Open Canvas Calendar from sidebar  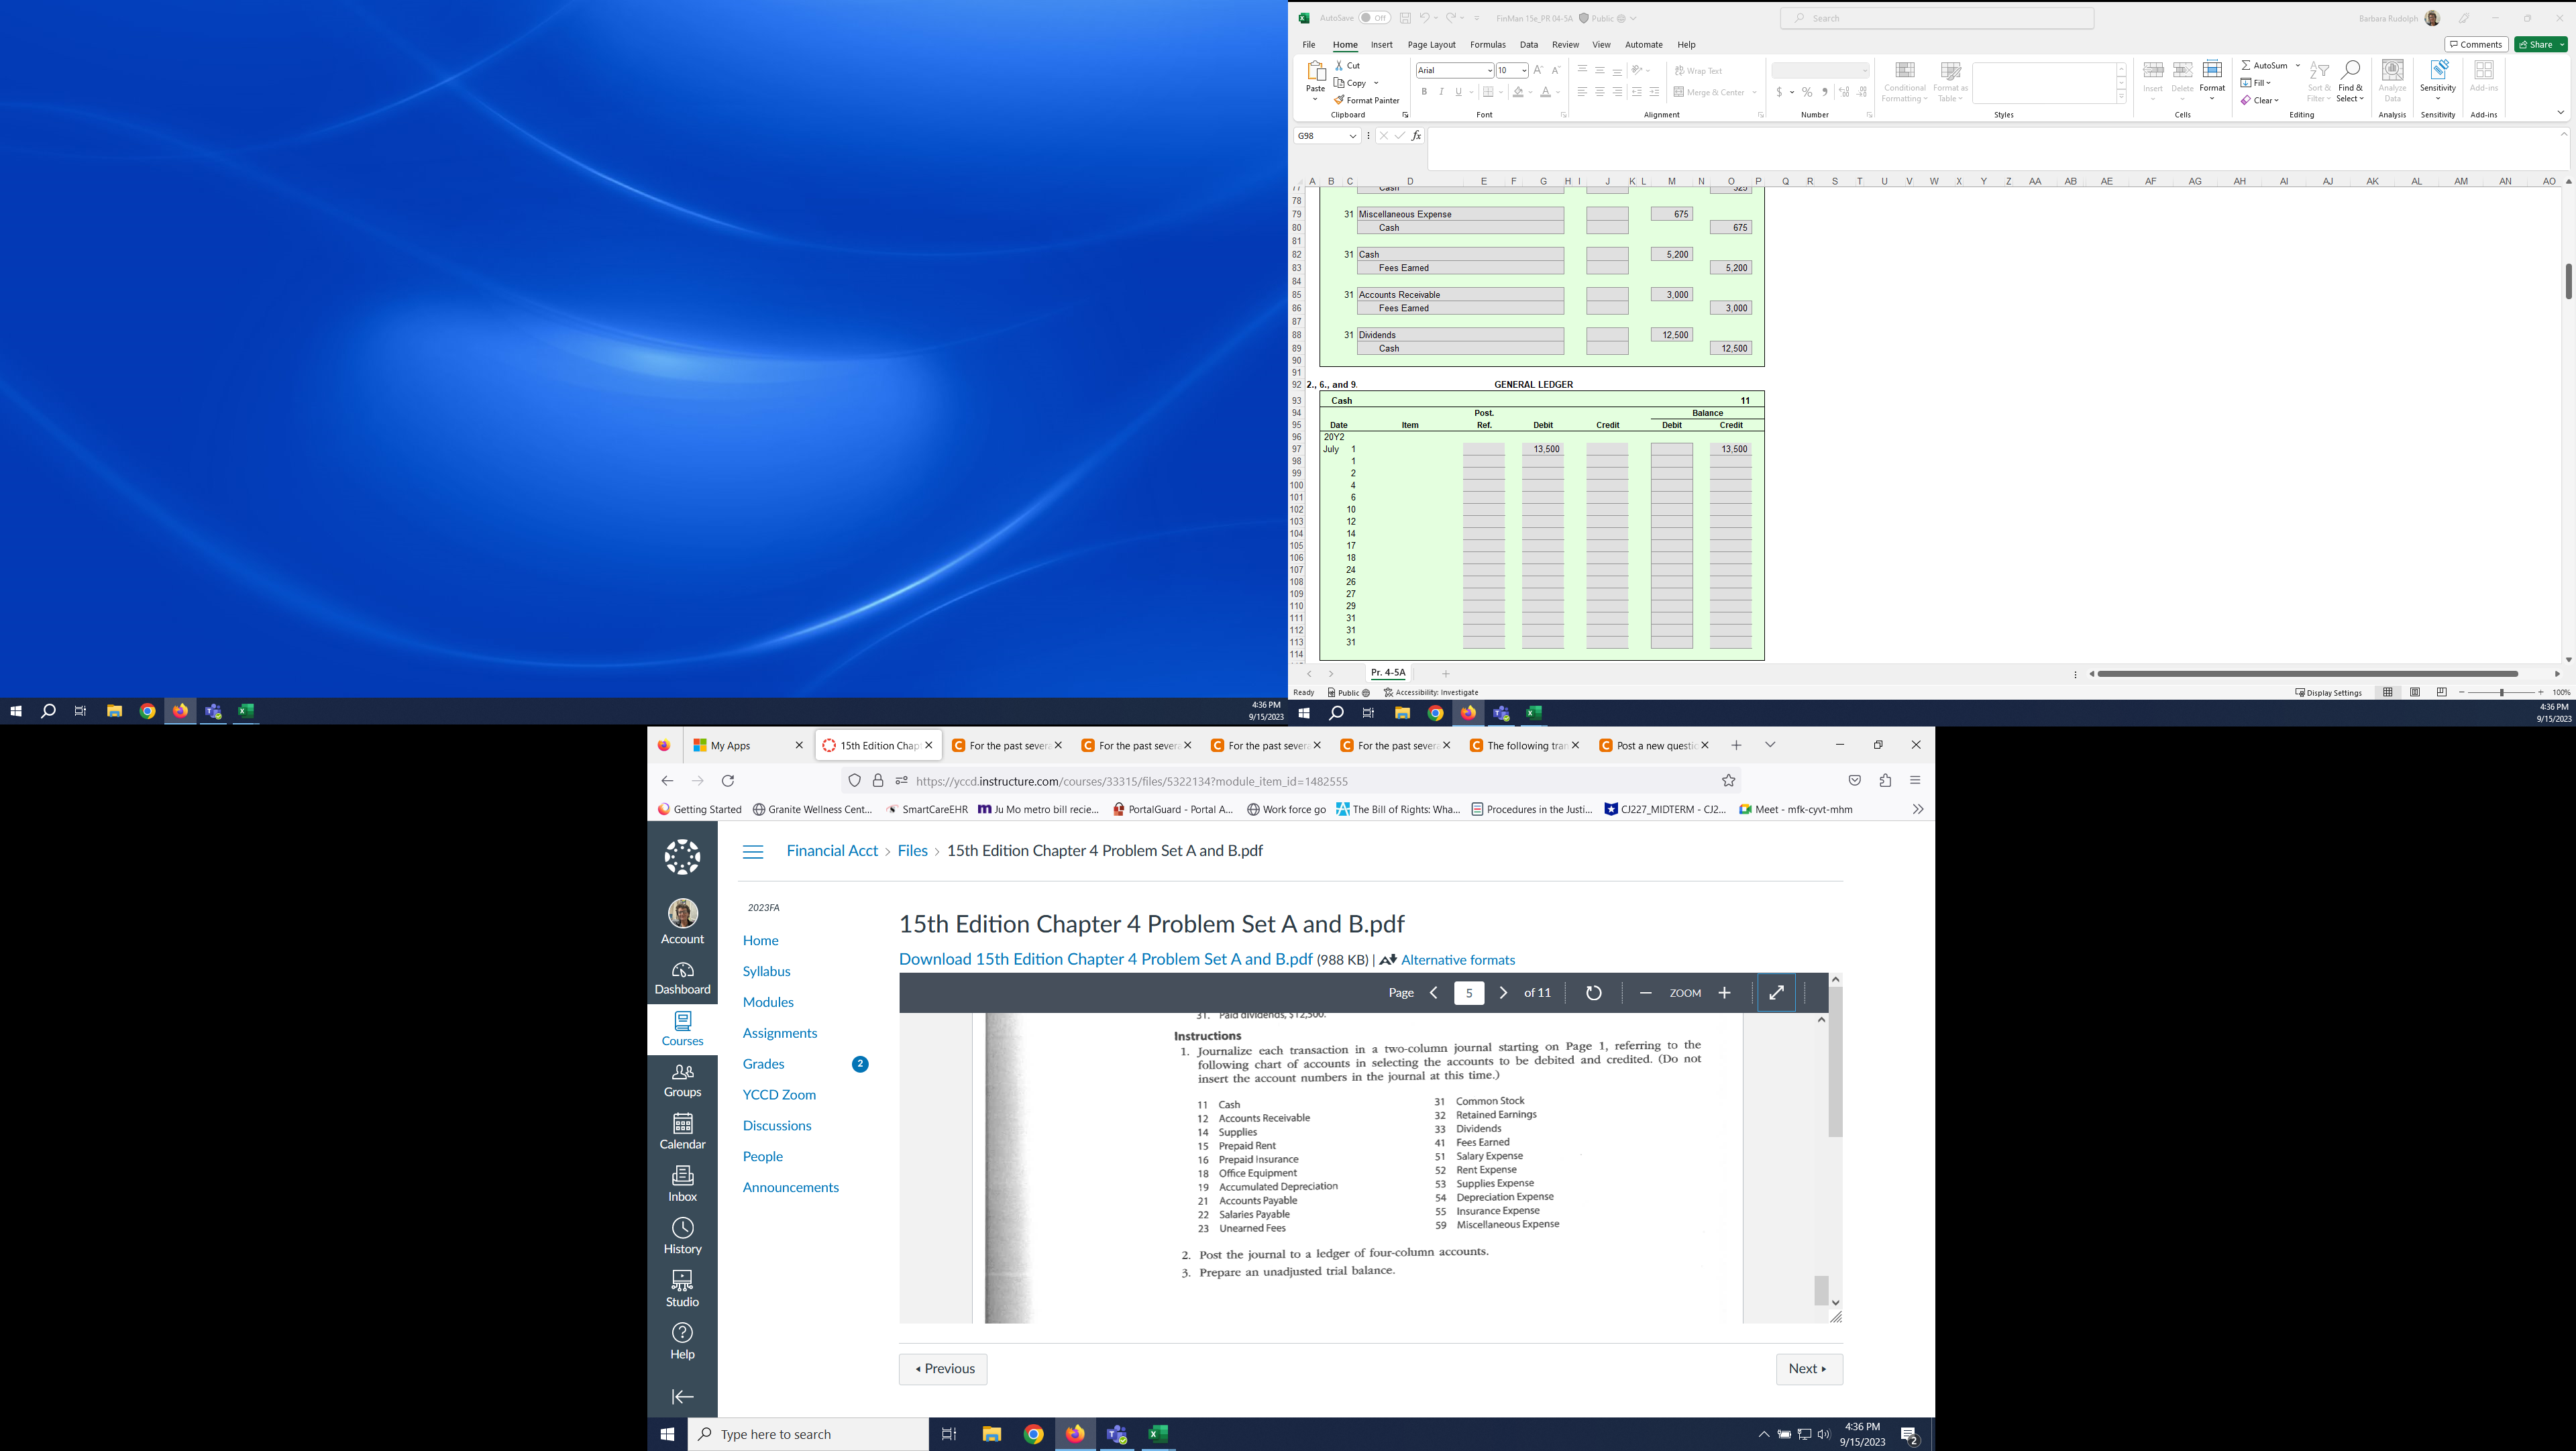tap(682, 1131)
